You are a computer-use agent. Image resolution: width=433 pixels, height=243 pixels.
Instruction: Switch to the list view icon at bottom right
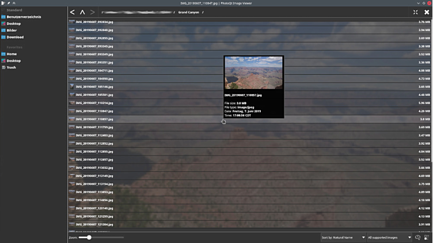click(428, 237)
